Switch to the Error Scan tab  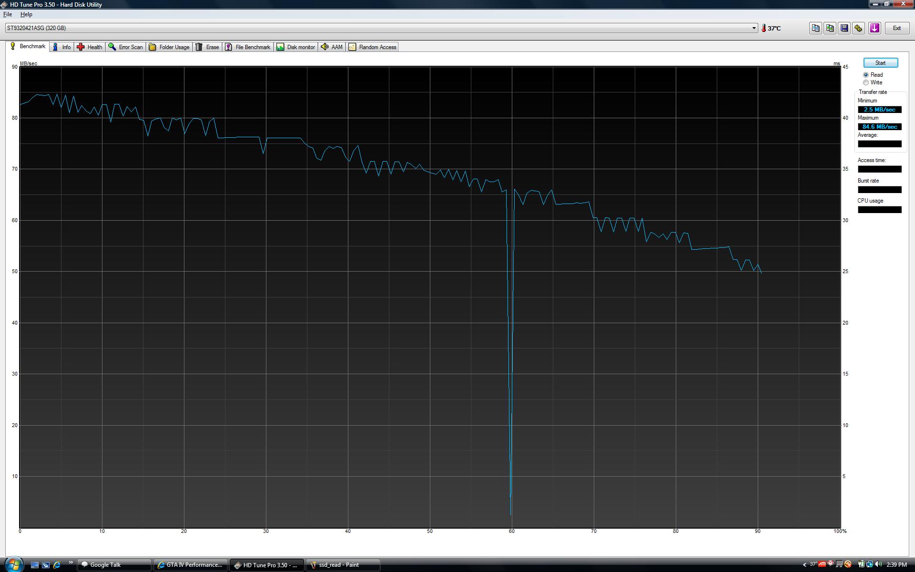(x=125, y=47)
